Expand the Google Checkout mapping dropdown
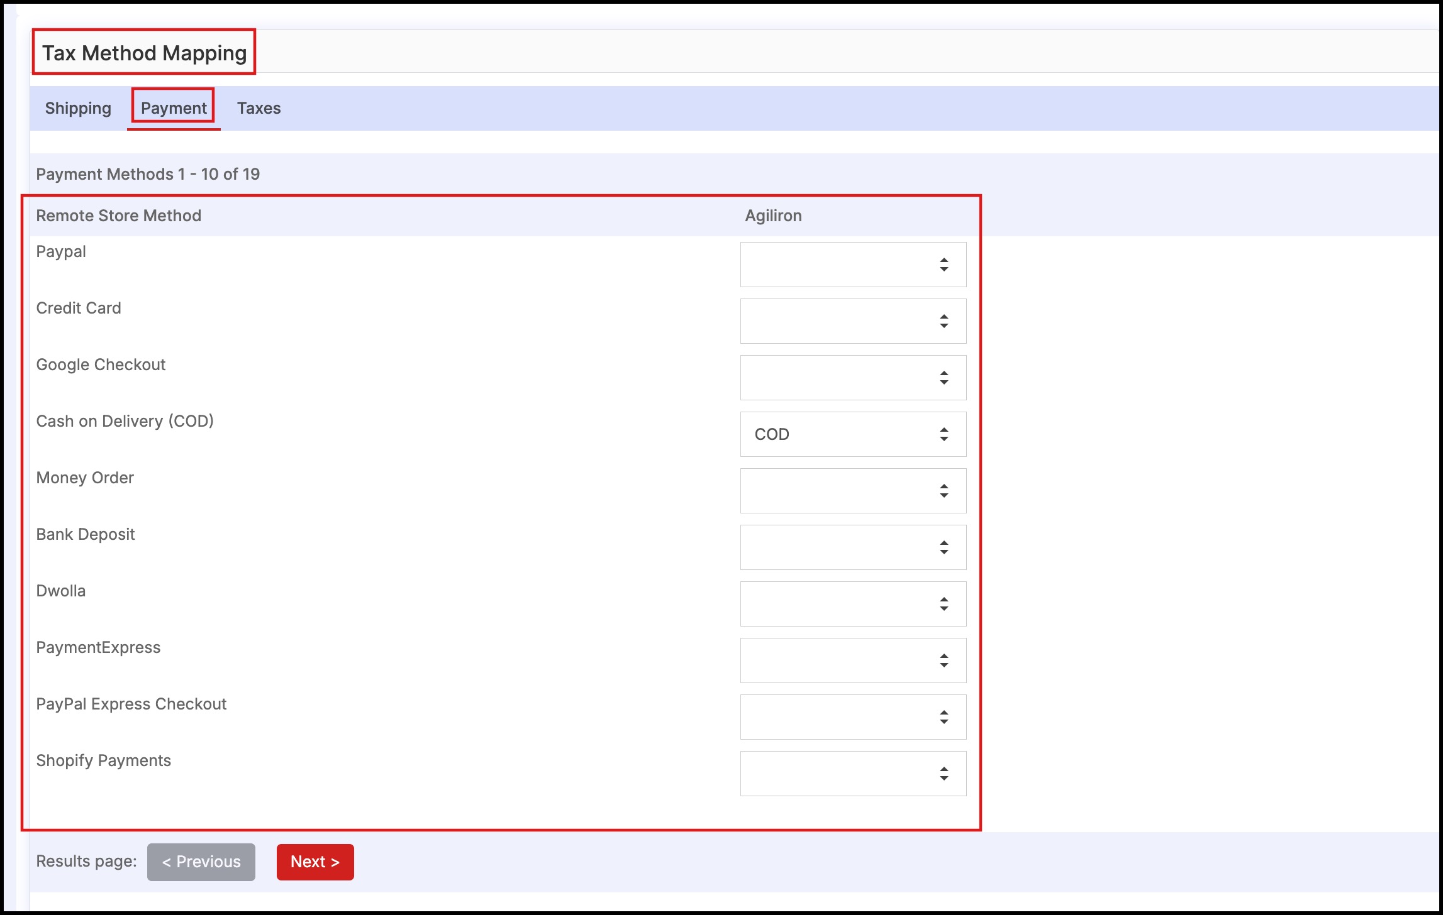 (853, 378)
